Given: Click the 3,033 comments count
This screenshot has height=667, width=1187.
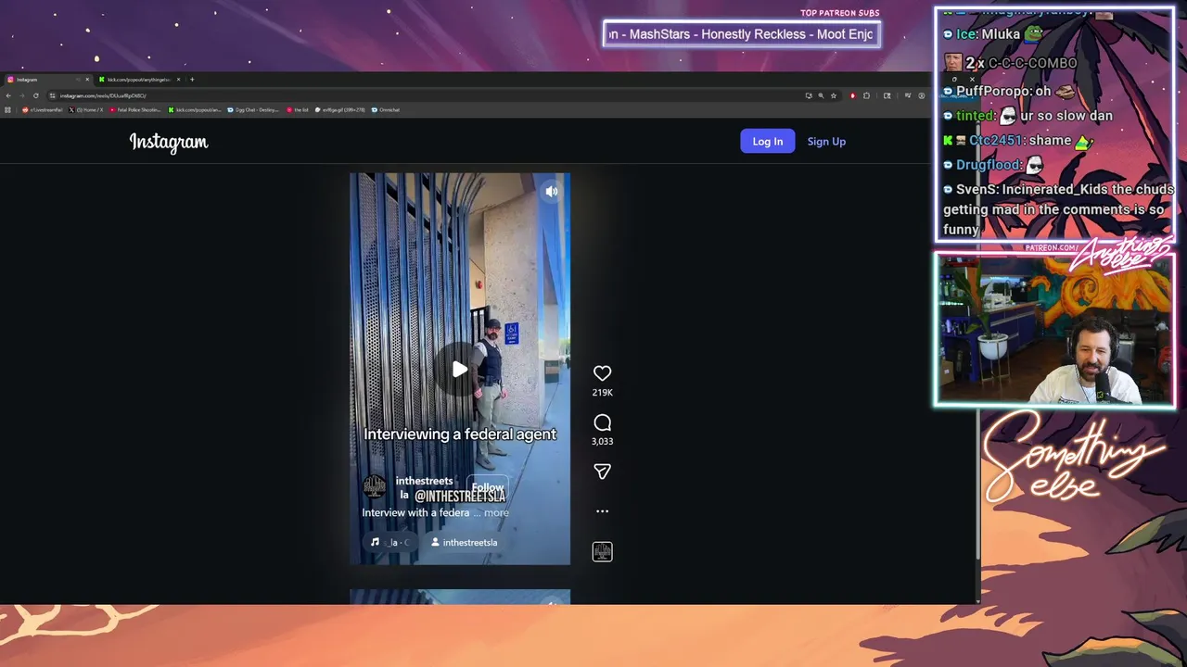Looking at the screenshot, I should tap(602, 442).
